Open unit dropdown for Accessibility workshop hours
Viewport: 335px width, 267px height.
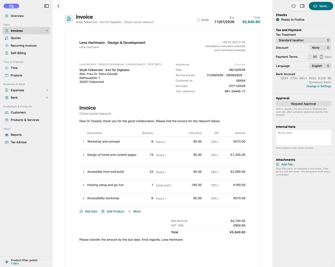click(161, 199)
